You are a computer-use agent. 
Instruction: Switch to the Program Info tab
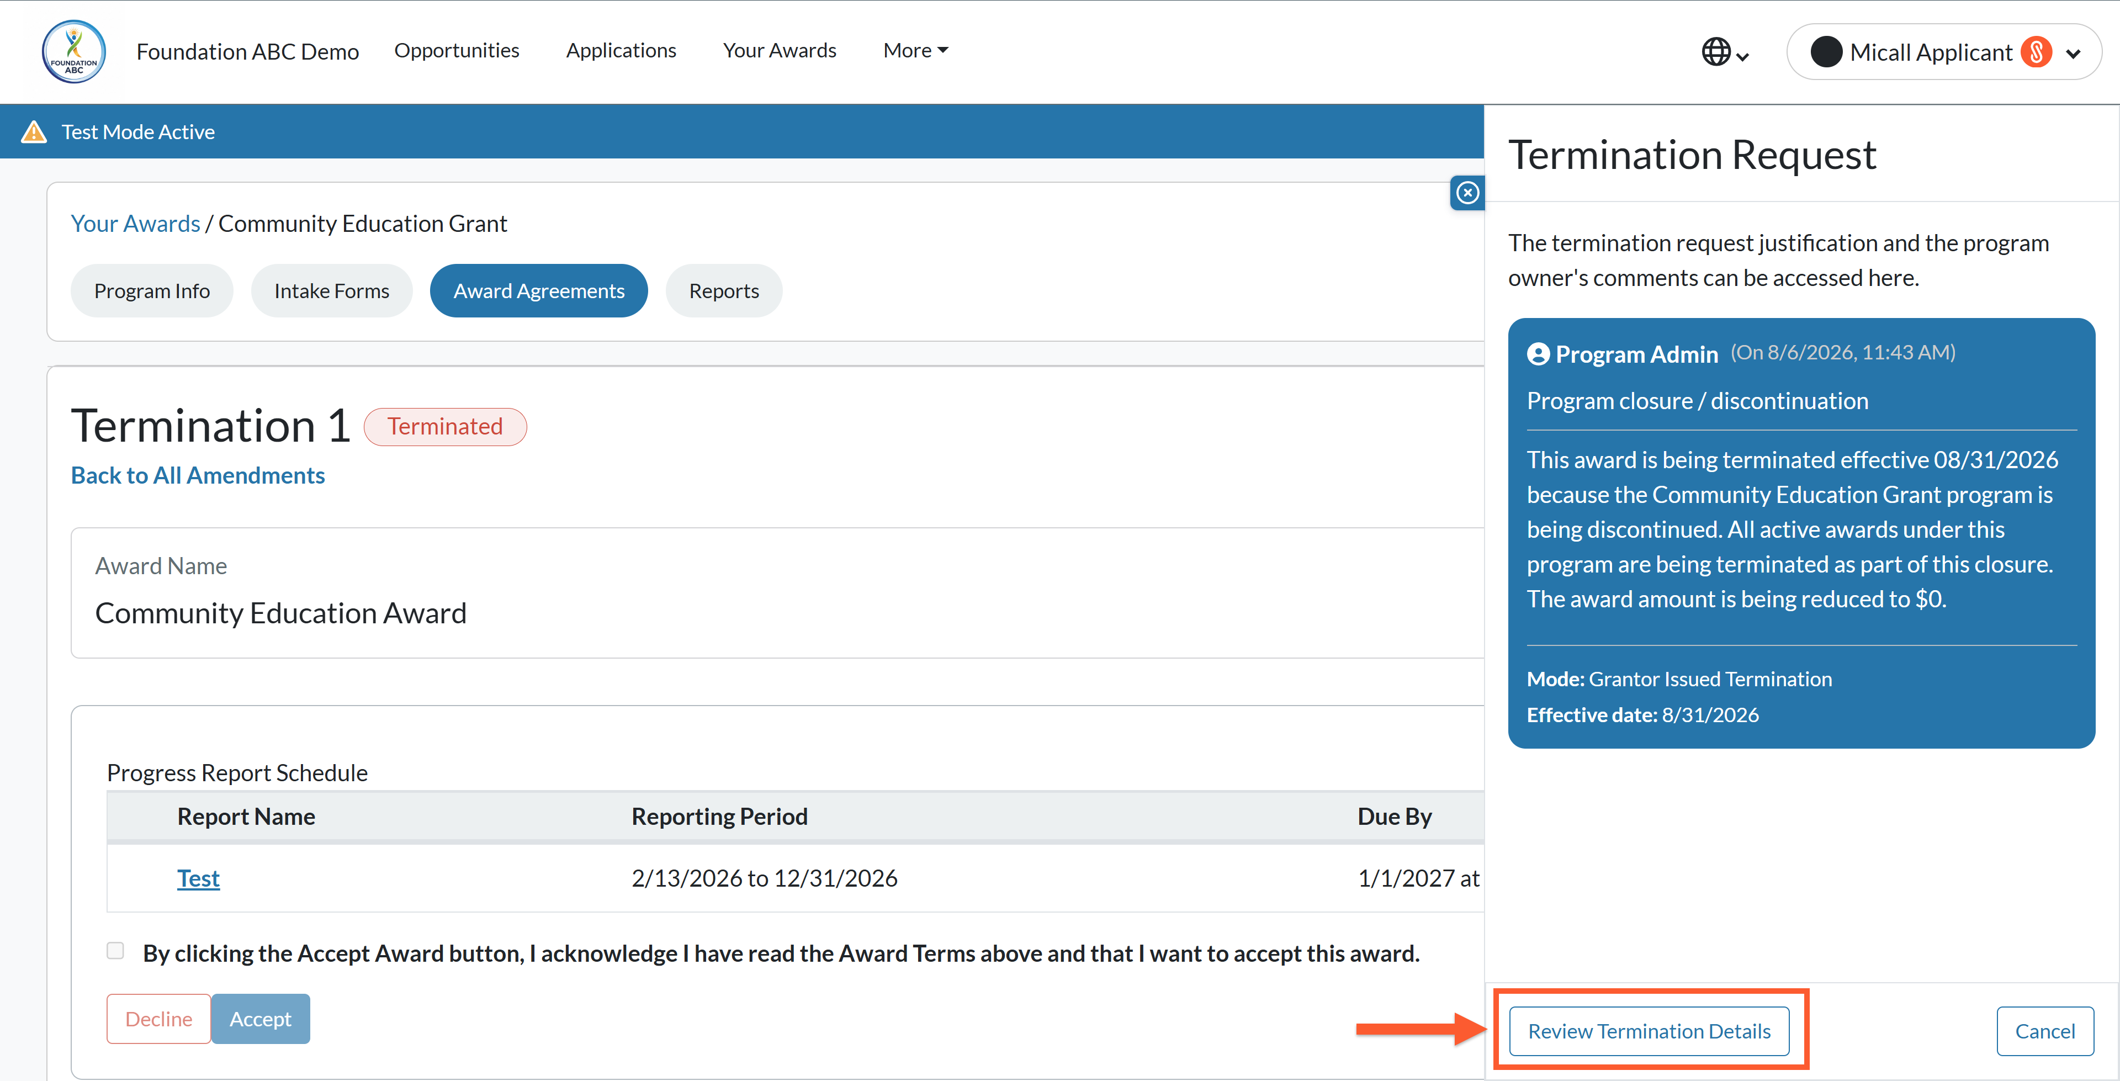coord(152,290)
